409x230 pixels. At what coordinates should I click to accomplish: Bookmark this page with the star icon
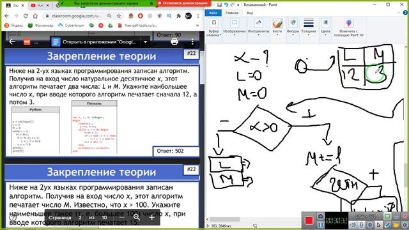[119, 16]
